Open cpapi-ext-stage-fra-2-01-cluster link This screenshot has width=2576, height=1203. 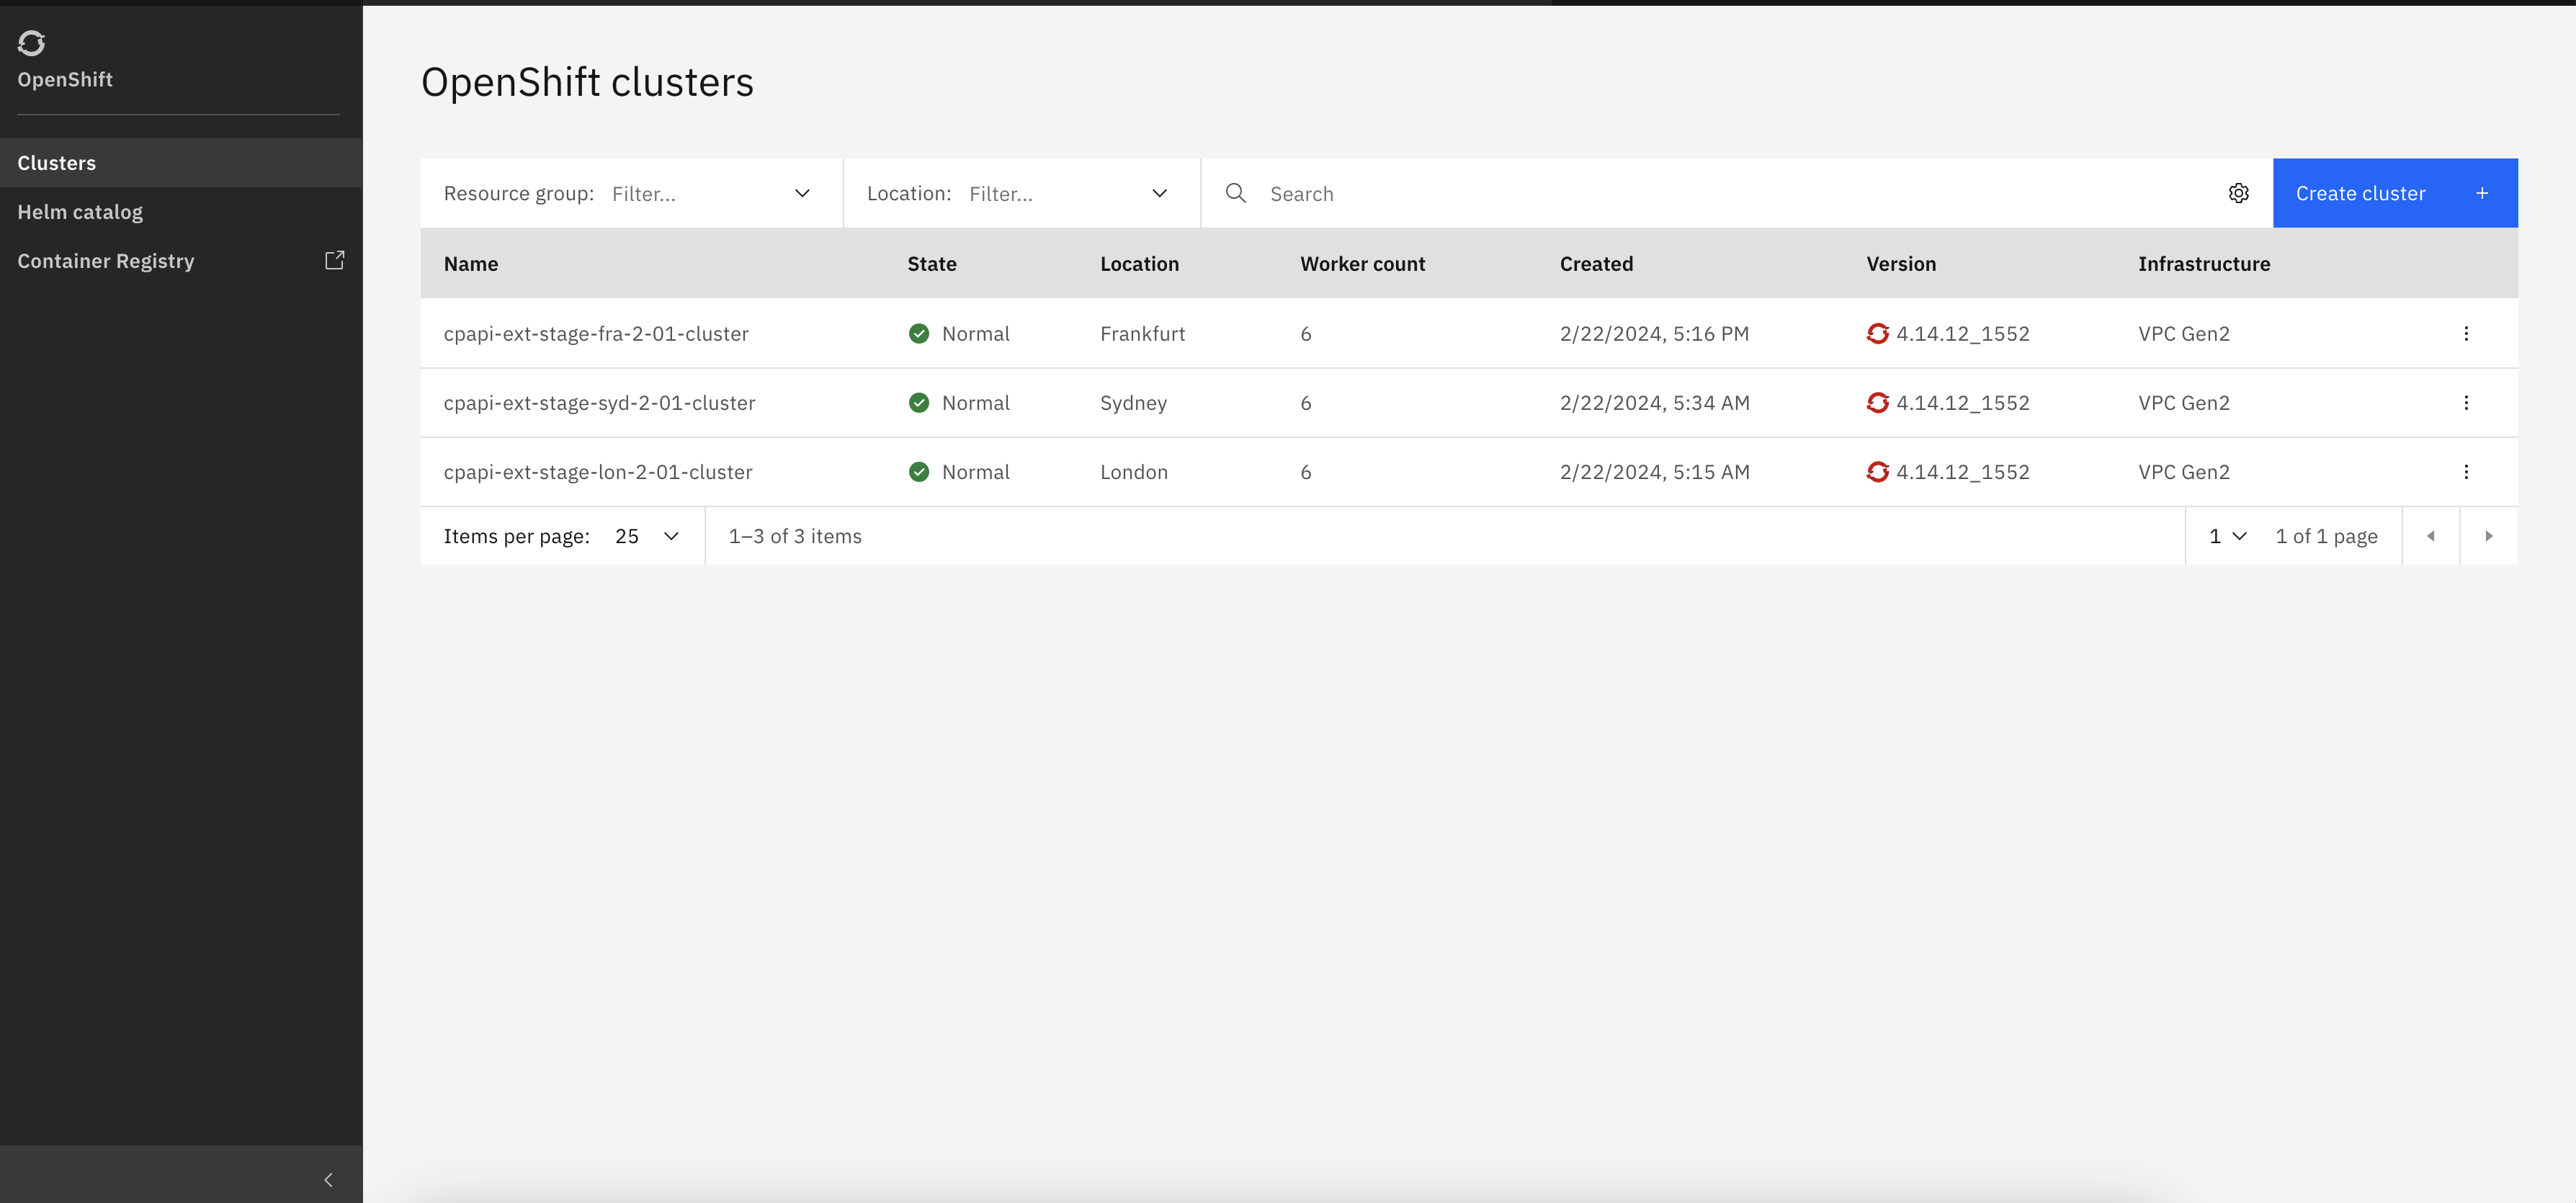595,333
